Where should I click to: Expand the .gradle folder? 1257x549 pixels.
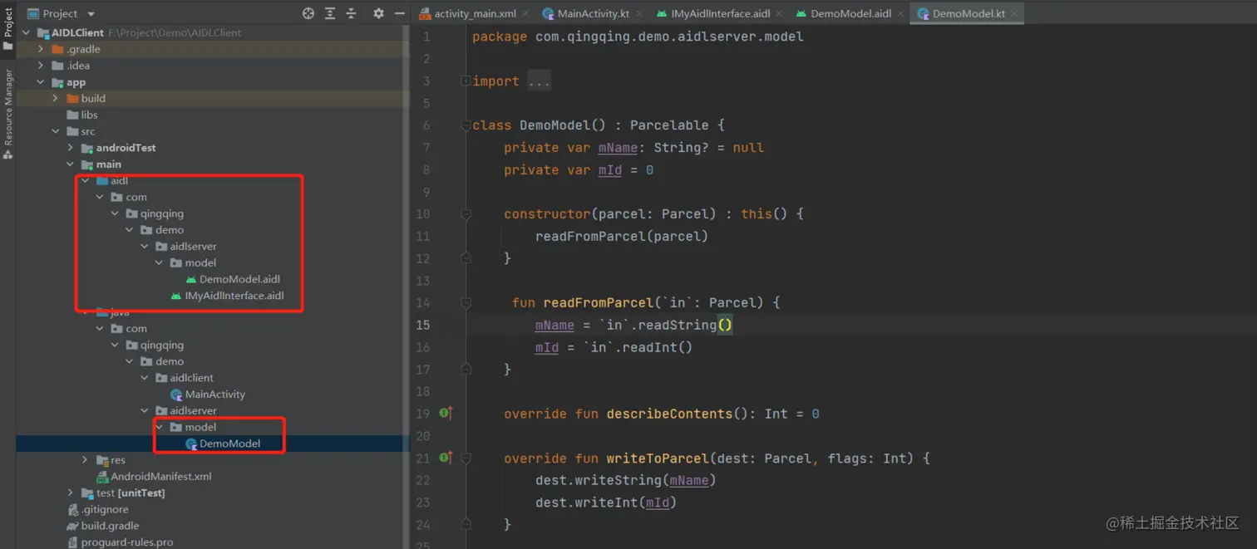pyautogui.click(x=41, y=49)
